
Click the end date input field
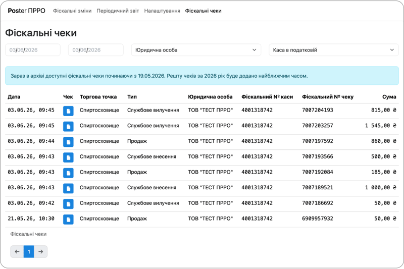point(96,50)
